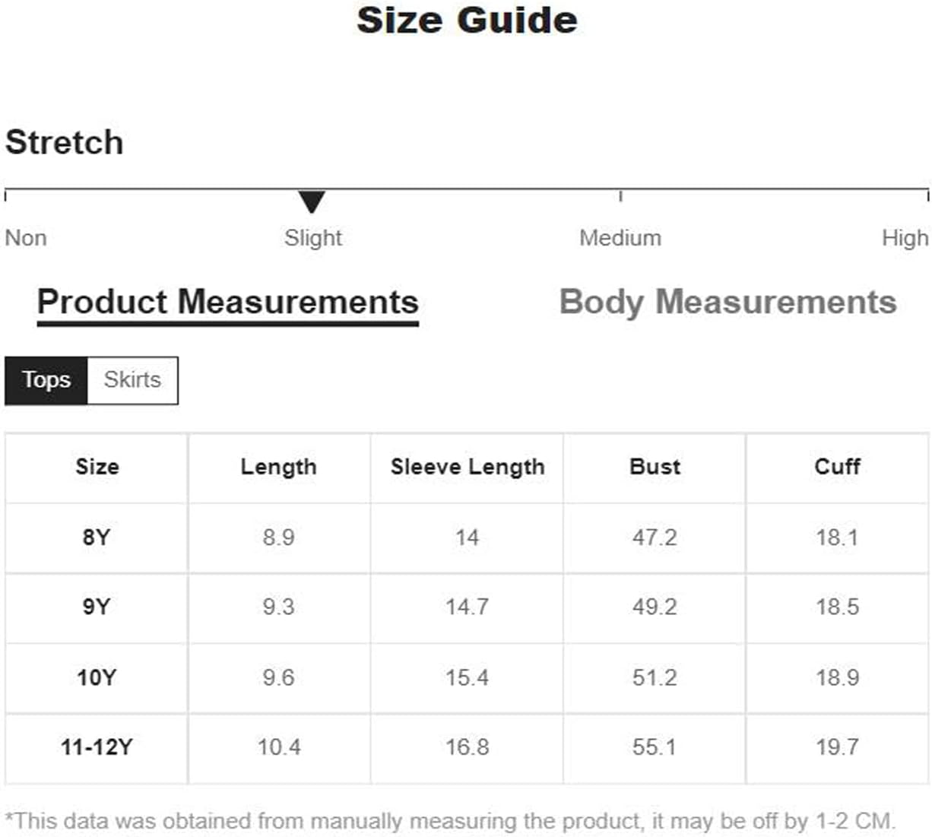Select the 9Y size row label

pos(97,607)
